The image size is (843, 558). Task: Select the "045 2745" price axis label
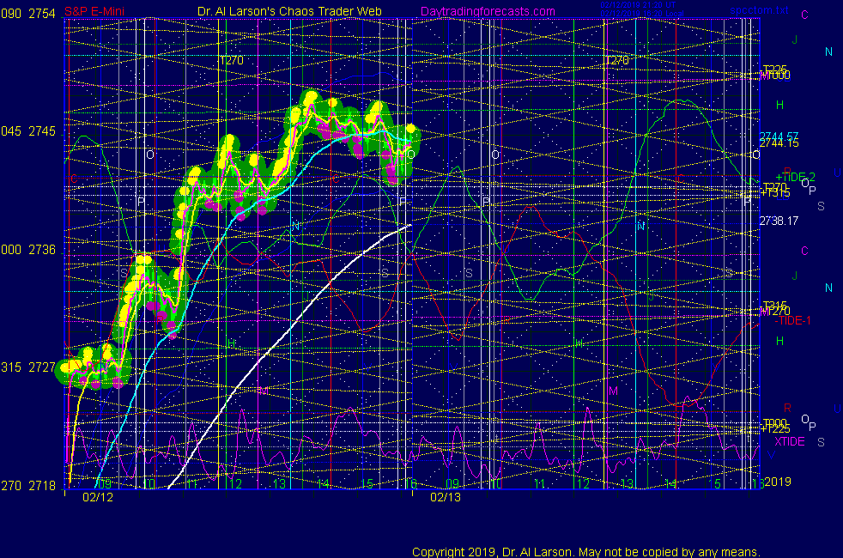pos(28,131)
